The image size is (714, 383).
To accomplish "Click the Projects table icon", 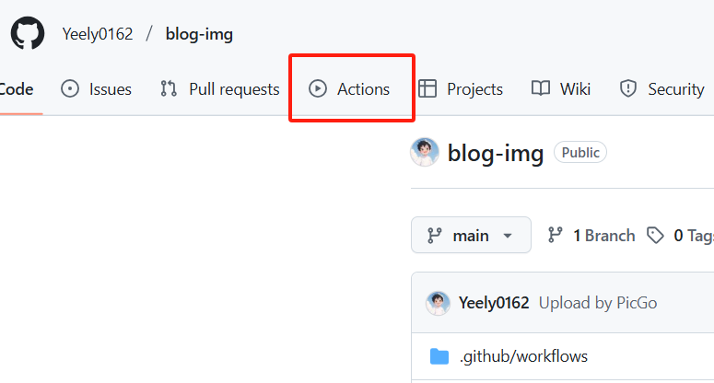I will tap(427, 89).
